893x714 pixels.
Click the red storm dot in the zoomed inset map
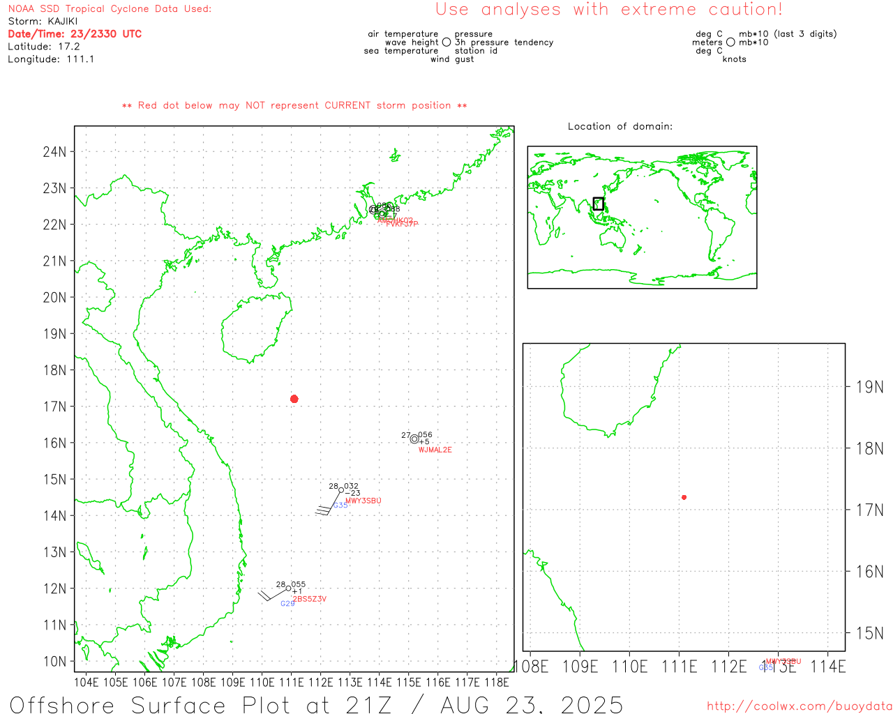point(684,497)
